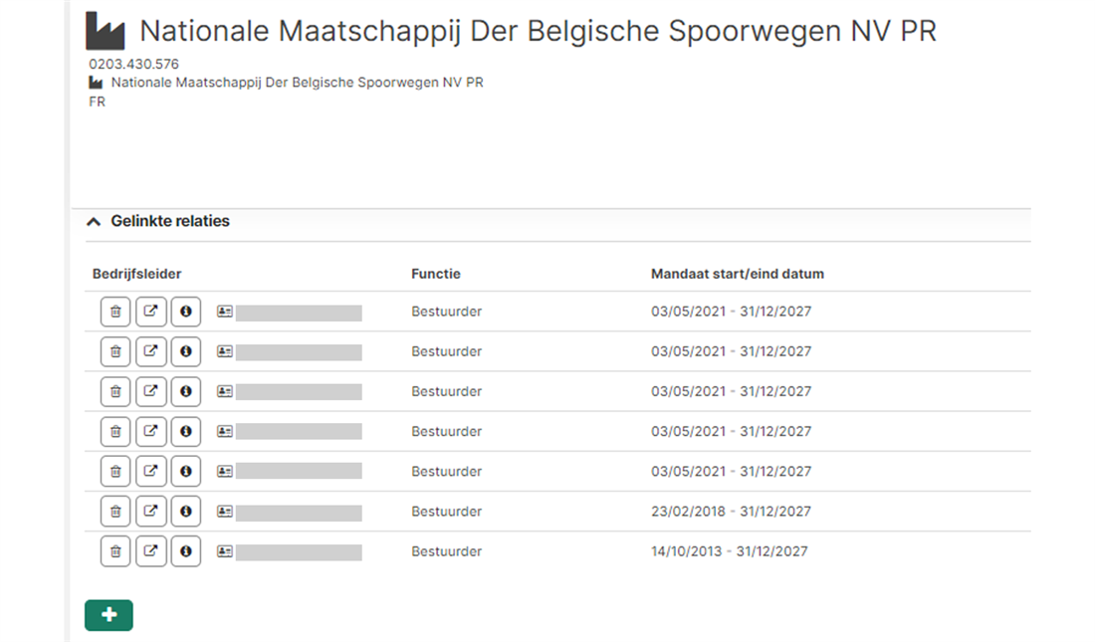The height and width of the screenshot is (642, 1095).
Task: Collapse the Gelinkte relaties section
Action: point(94,222)
